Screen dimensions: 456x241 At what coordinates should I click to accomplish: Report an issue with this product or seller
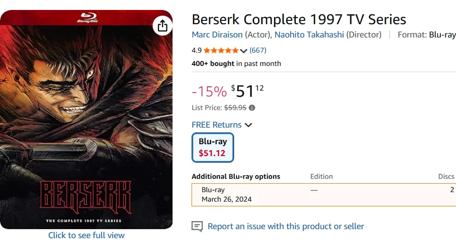coord(286,226)
